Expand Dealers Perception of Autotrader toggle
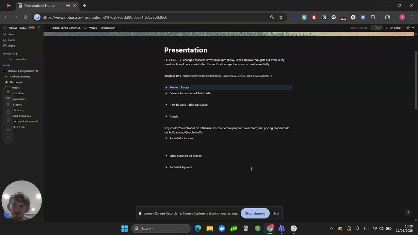Screen dimensions: 418x235 point(166,93)
